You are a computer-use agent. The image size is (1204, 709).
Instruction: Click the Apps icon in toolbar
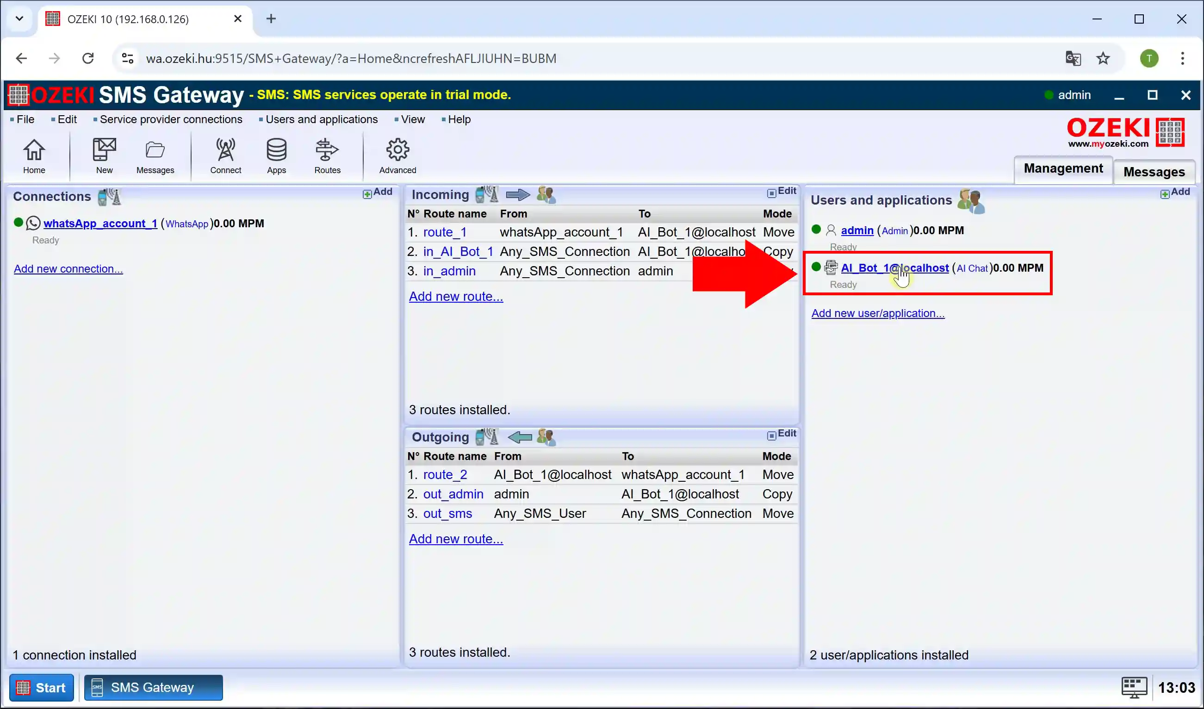[x=276, y=157]
